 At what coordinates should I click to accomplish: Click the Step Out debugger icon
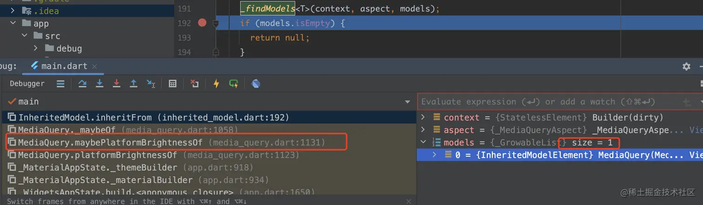(x=133, y=84)
